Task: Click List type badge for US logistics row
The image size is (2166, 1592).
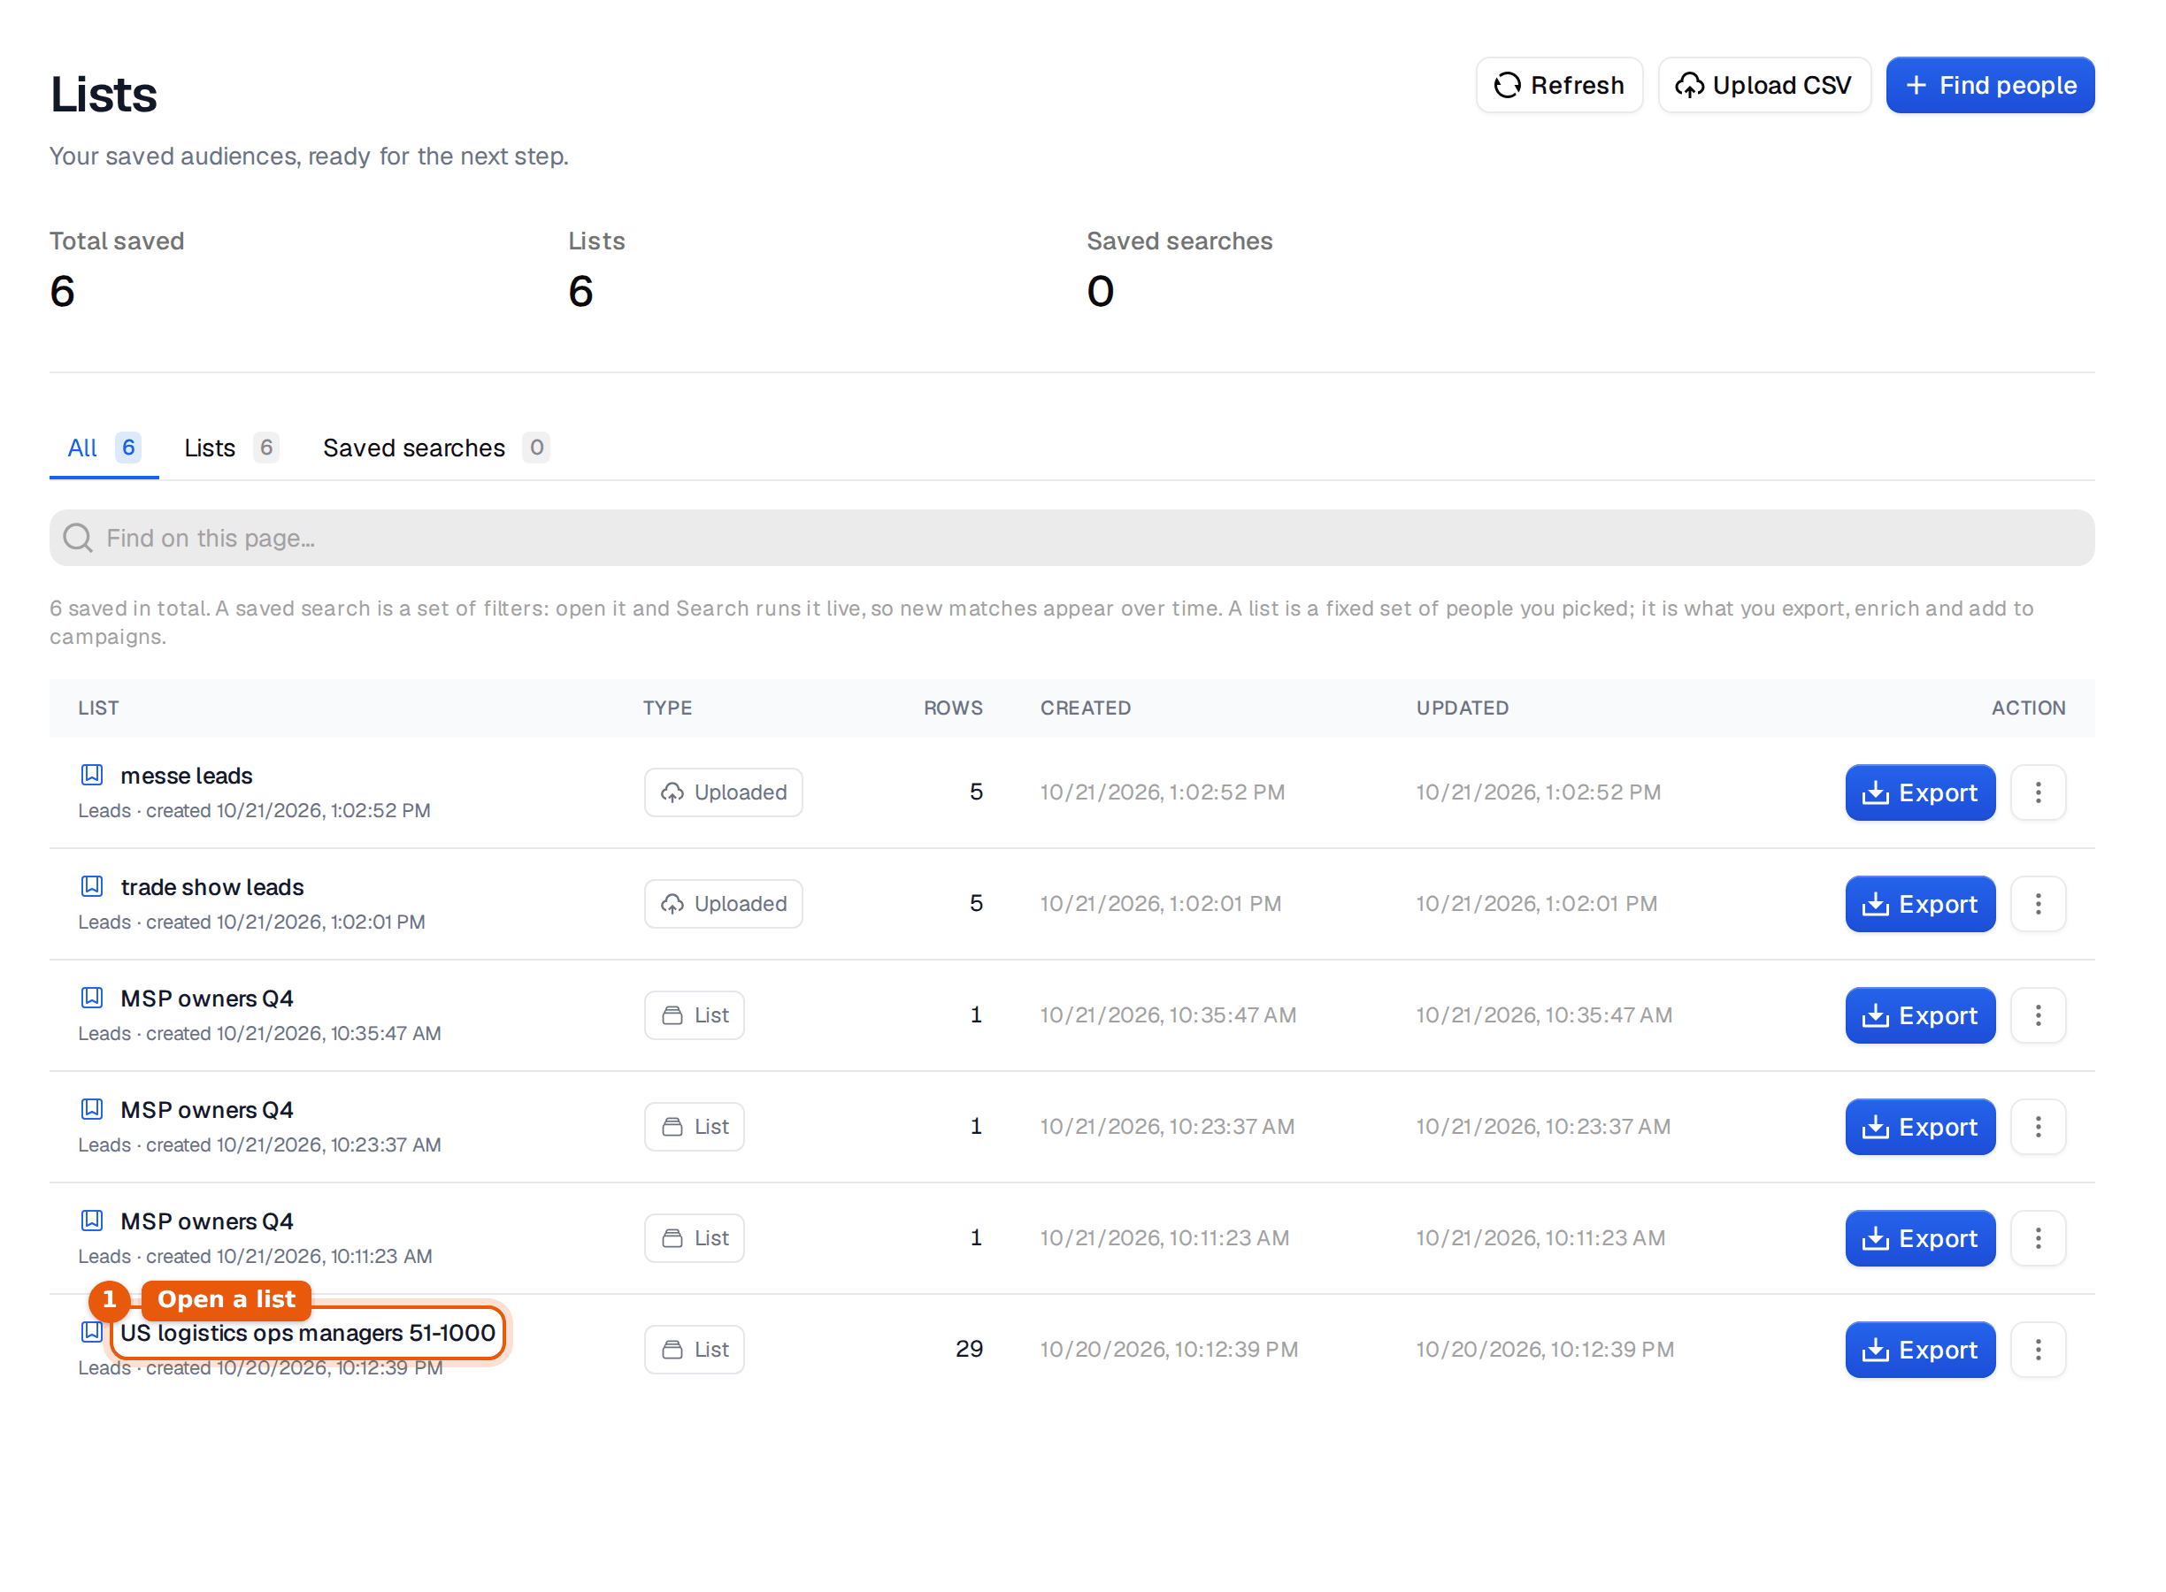Action: [694, 1349]
